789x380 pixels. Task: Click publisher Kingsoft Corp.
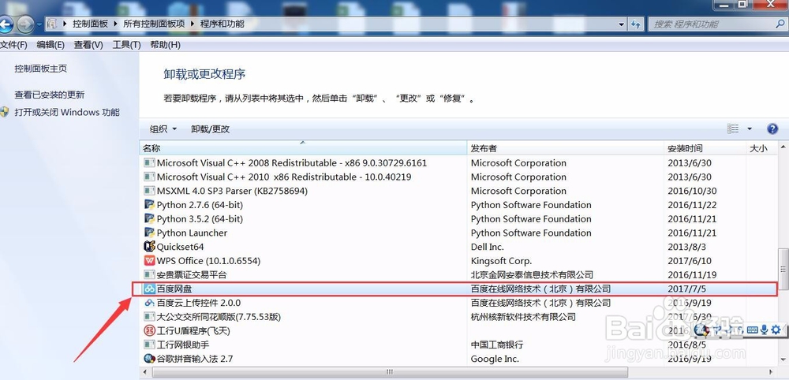pos(501,261)
